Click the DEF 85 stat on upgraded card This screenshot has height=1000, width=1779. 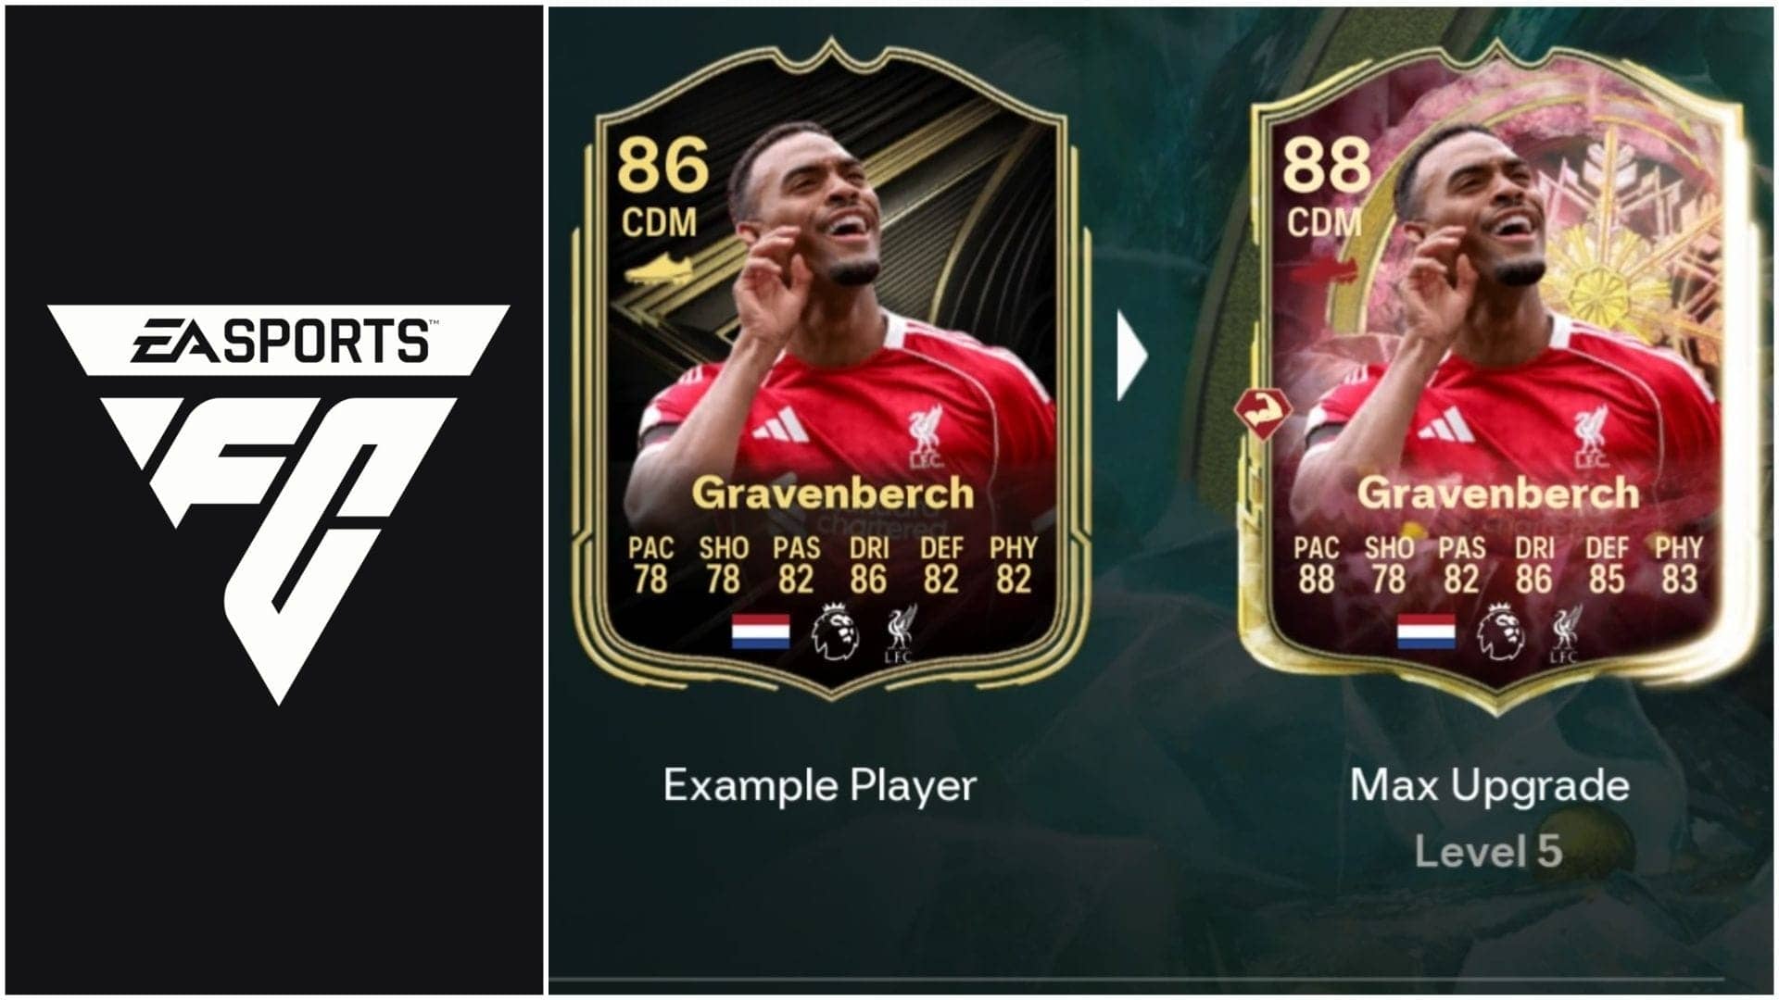point(1607,565)
